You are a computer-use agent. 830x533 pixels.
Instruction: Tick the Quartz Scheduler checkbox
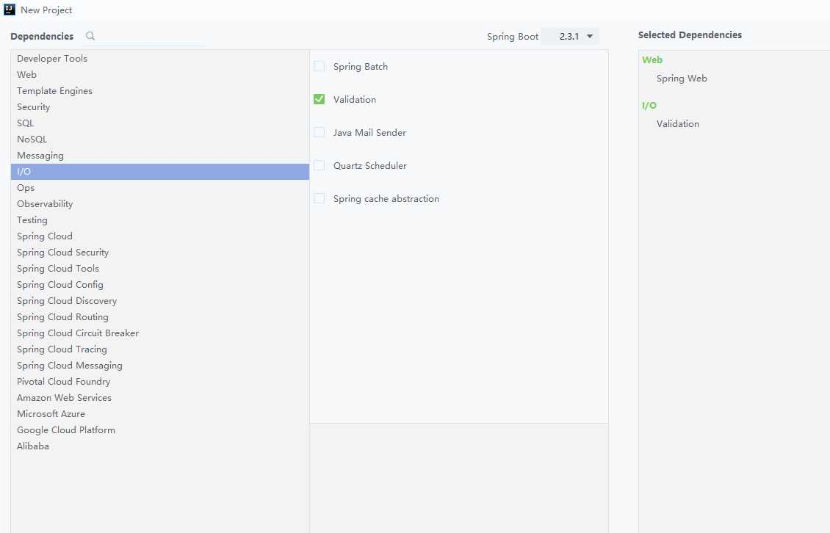pos(320,165)
